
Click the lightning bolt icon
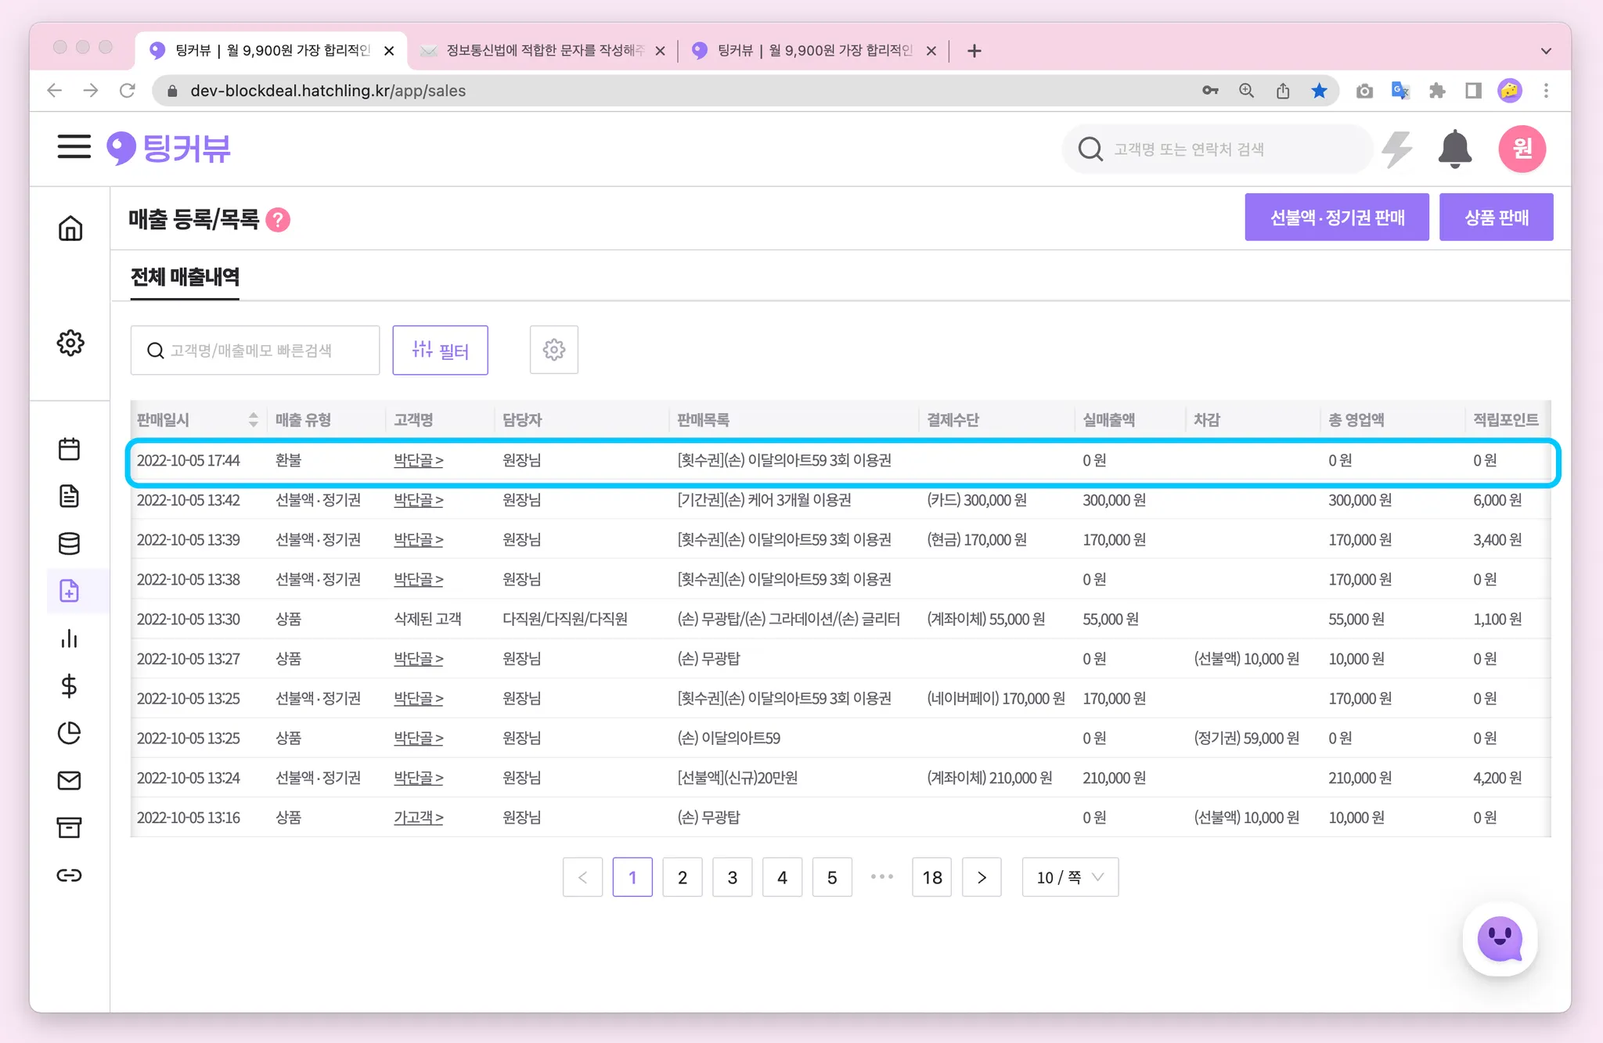tap(1397, 149)
